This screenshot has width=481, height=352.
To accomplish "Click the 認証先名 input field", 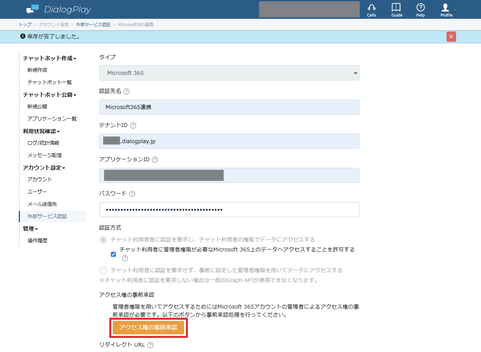I will [229, 107].
